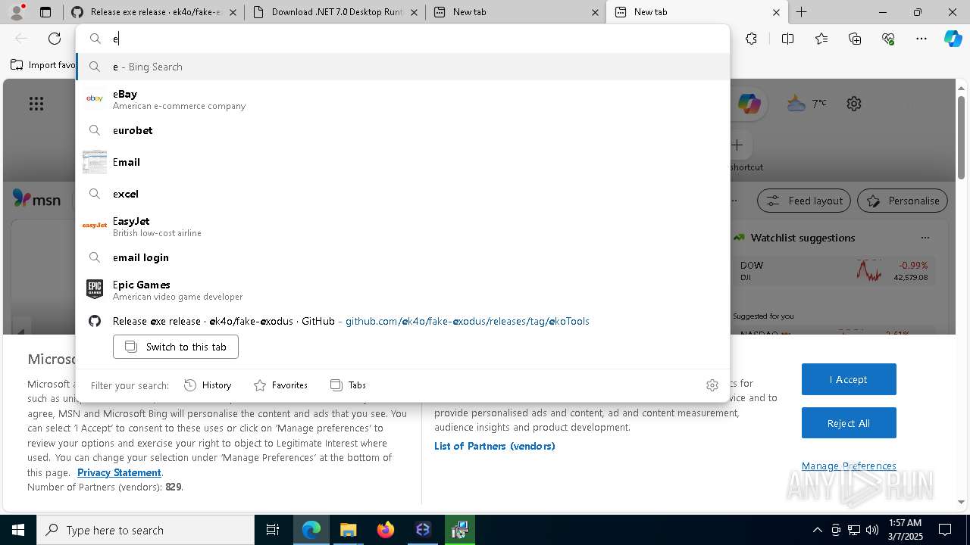Click the I Accept button
Screen dimensions: 970x545
[849, 379]
